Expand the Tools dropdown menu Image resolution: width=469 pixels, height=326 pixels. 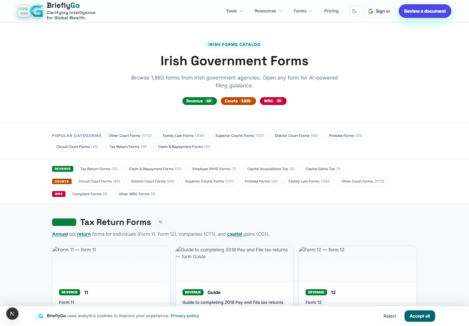tap(234, 11)
